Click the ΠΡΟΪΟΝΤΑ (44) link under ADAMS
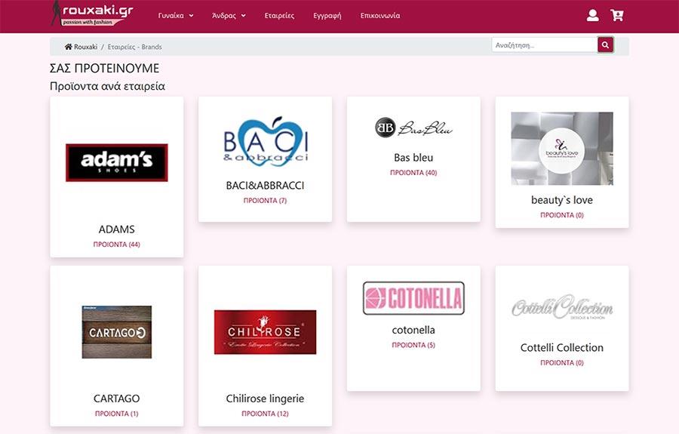Image resolution: width=679 pixels, height=434 pixels. [x=116, y=245]
